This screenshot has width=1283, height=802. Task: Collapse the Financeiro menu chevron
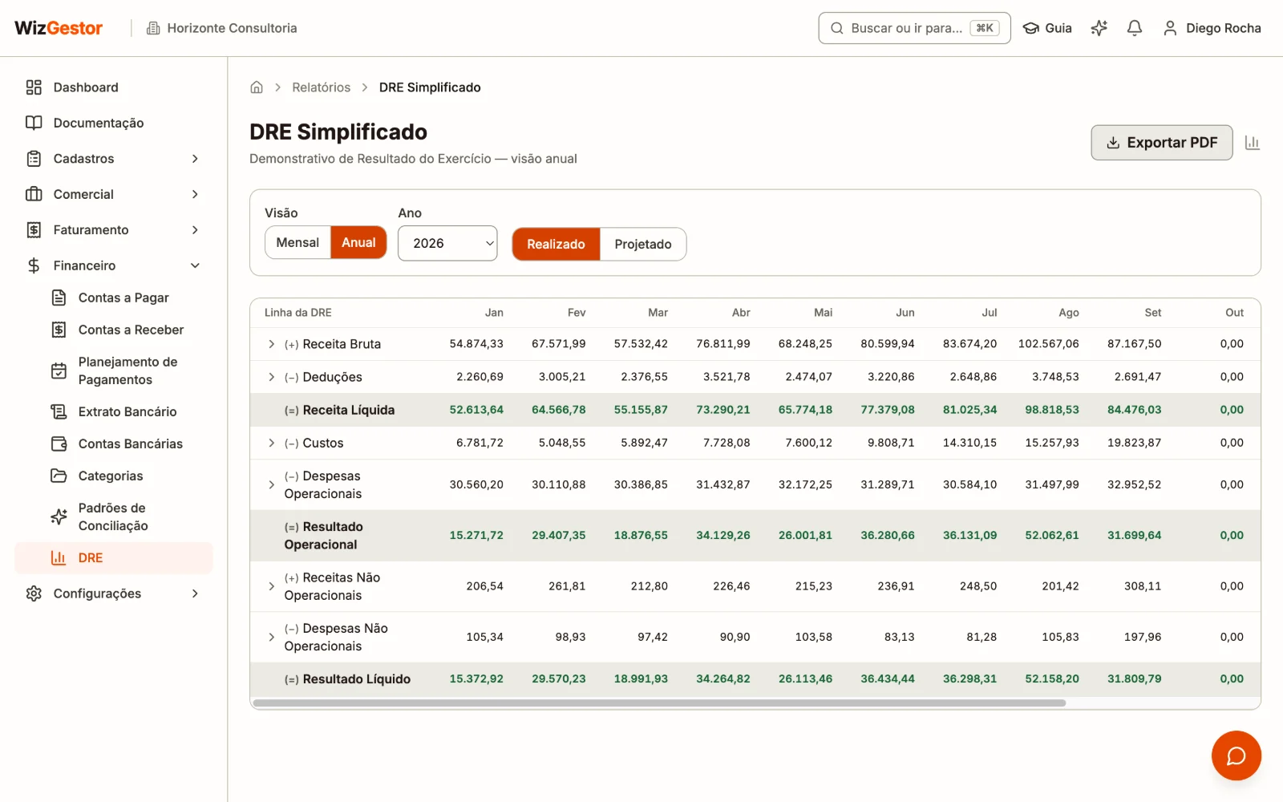(x=195, y=265)
